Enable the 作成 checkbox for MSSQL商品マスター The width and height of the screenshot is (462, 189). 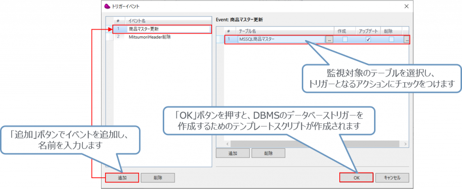[x=345, y=40]
